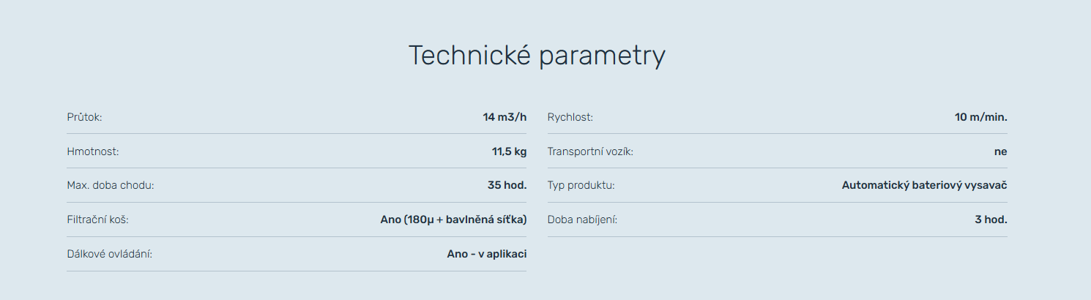Select the 14 m3/h value

[x=504, y=117]
